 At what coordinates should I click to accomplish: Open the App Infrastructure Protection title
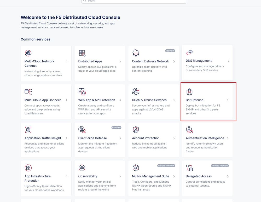(x=37, y=178)
